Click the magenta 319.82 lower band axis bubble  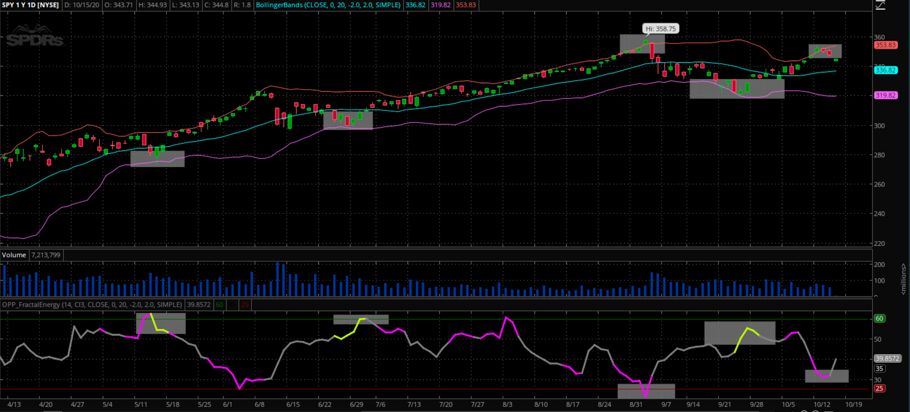[x=886, y=95]
